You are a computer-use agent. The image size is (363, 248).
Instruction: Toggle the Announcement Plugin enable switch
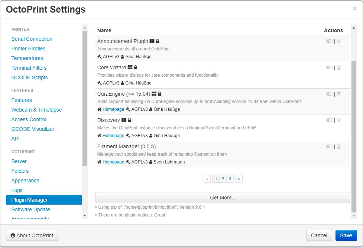[x=329, y=41]
